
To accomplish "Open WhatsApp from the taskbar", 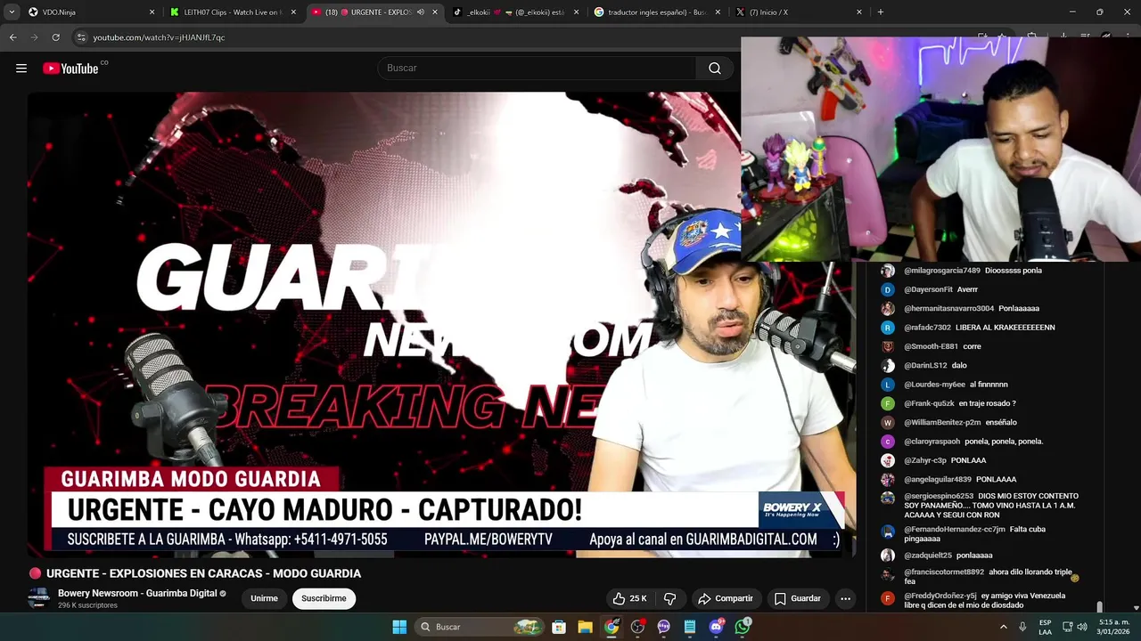I will [x=743, y=627].
